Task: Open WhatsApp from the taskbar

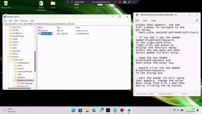Action: click(101, 110)
